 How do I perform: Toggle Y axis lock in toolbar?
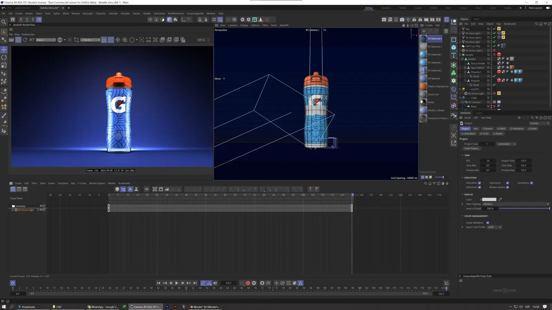(27, 20)
